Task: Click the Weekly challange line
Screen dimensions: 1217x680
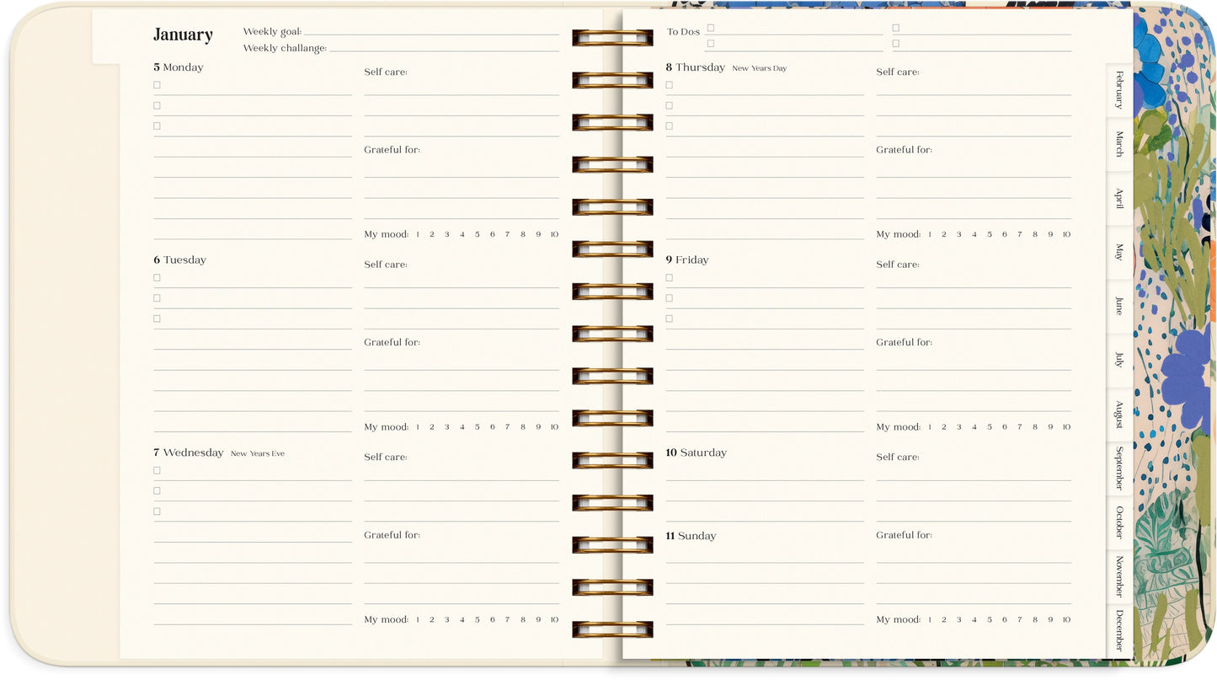Action: click(443, 49)
